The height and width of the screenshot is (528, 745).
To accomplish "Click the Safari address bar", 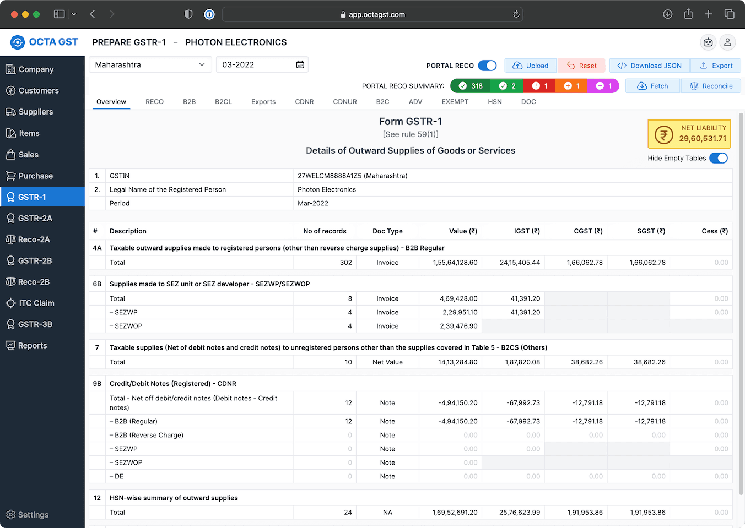I will (372, 14).
